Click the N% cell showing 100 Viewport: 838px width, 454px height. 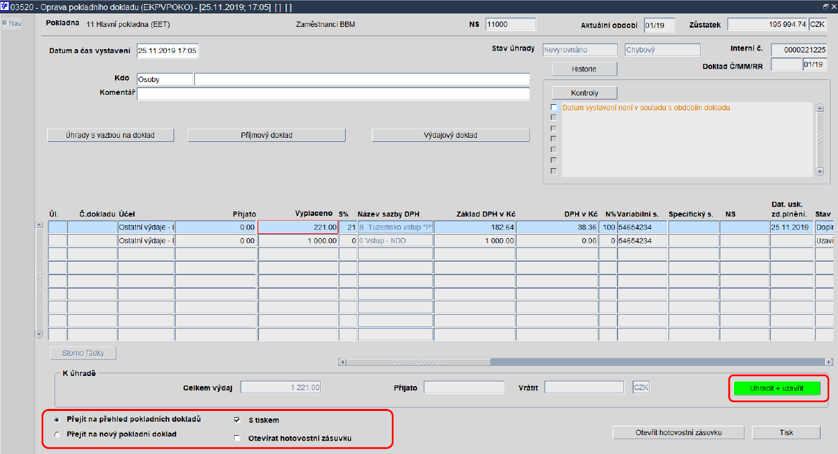tap(607, 227)
